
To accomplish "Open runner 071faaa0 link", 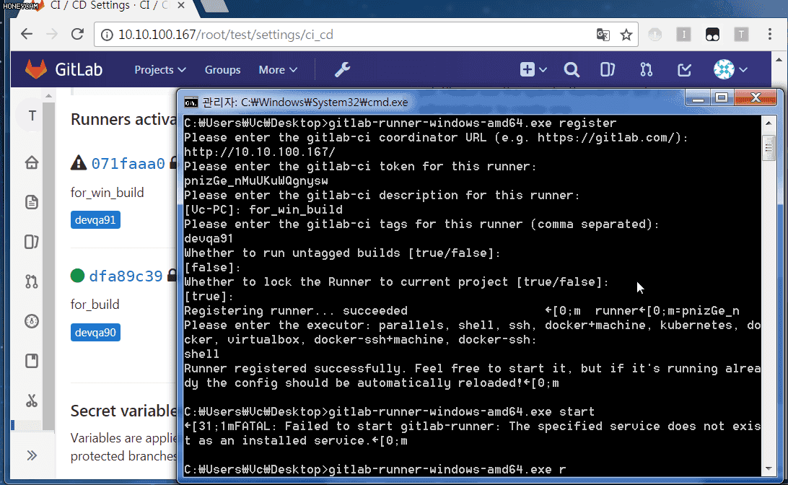I will pos(128,163).
